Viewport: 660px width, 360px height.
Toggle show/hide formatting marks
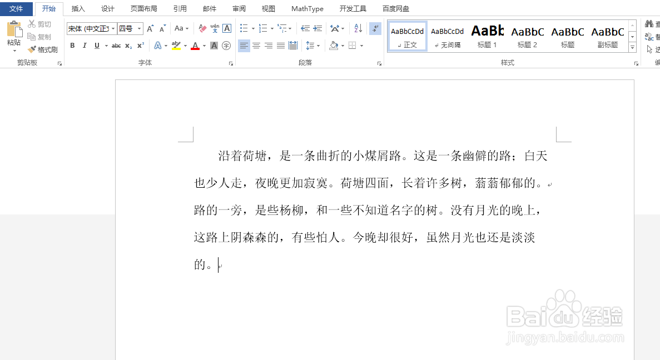[375, 28]
